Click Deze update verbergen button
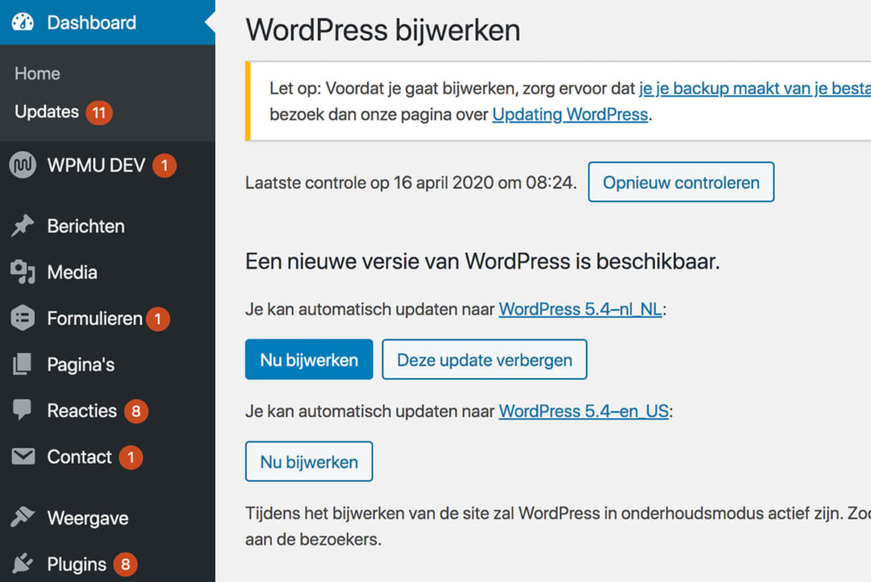This screenshot has height=582, width=871. (x=484, y=360)
